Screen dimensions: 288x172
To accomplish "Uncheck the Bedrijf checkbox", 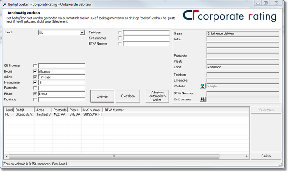I will click(35, 71).
